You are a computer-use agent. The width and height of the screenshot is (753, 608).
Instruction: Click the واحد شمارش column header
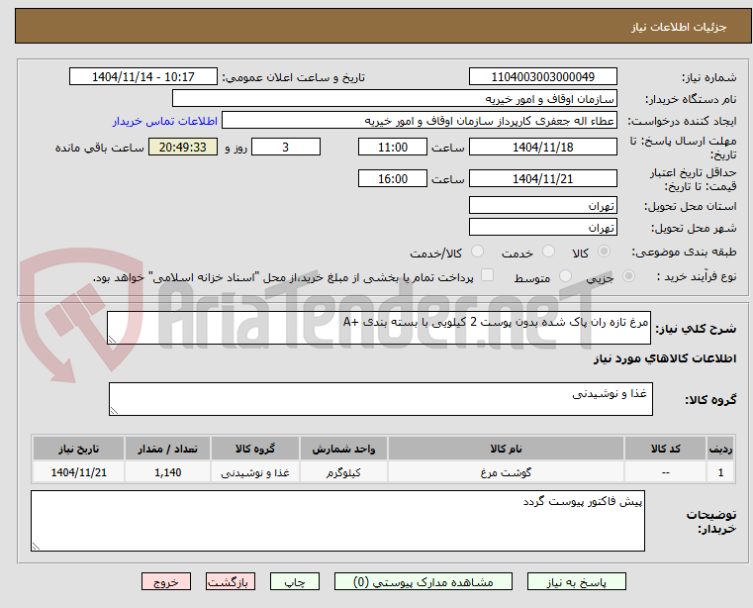[x=343, y=449]
